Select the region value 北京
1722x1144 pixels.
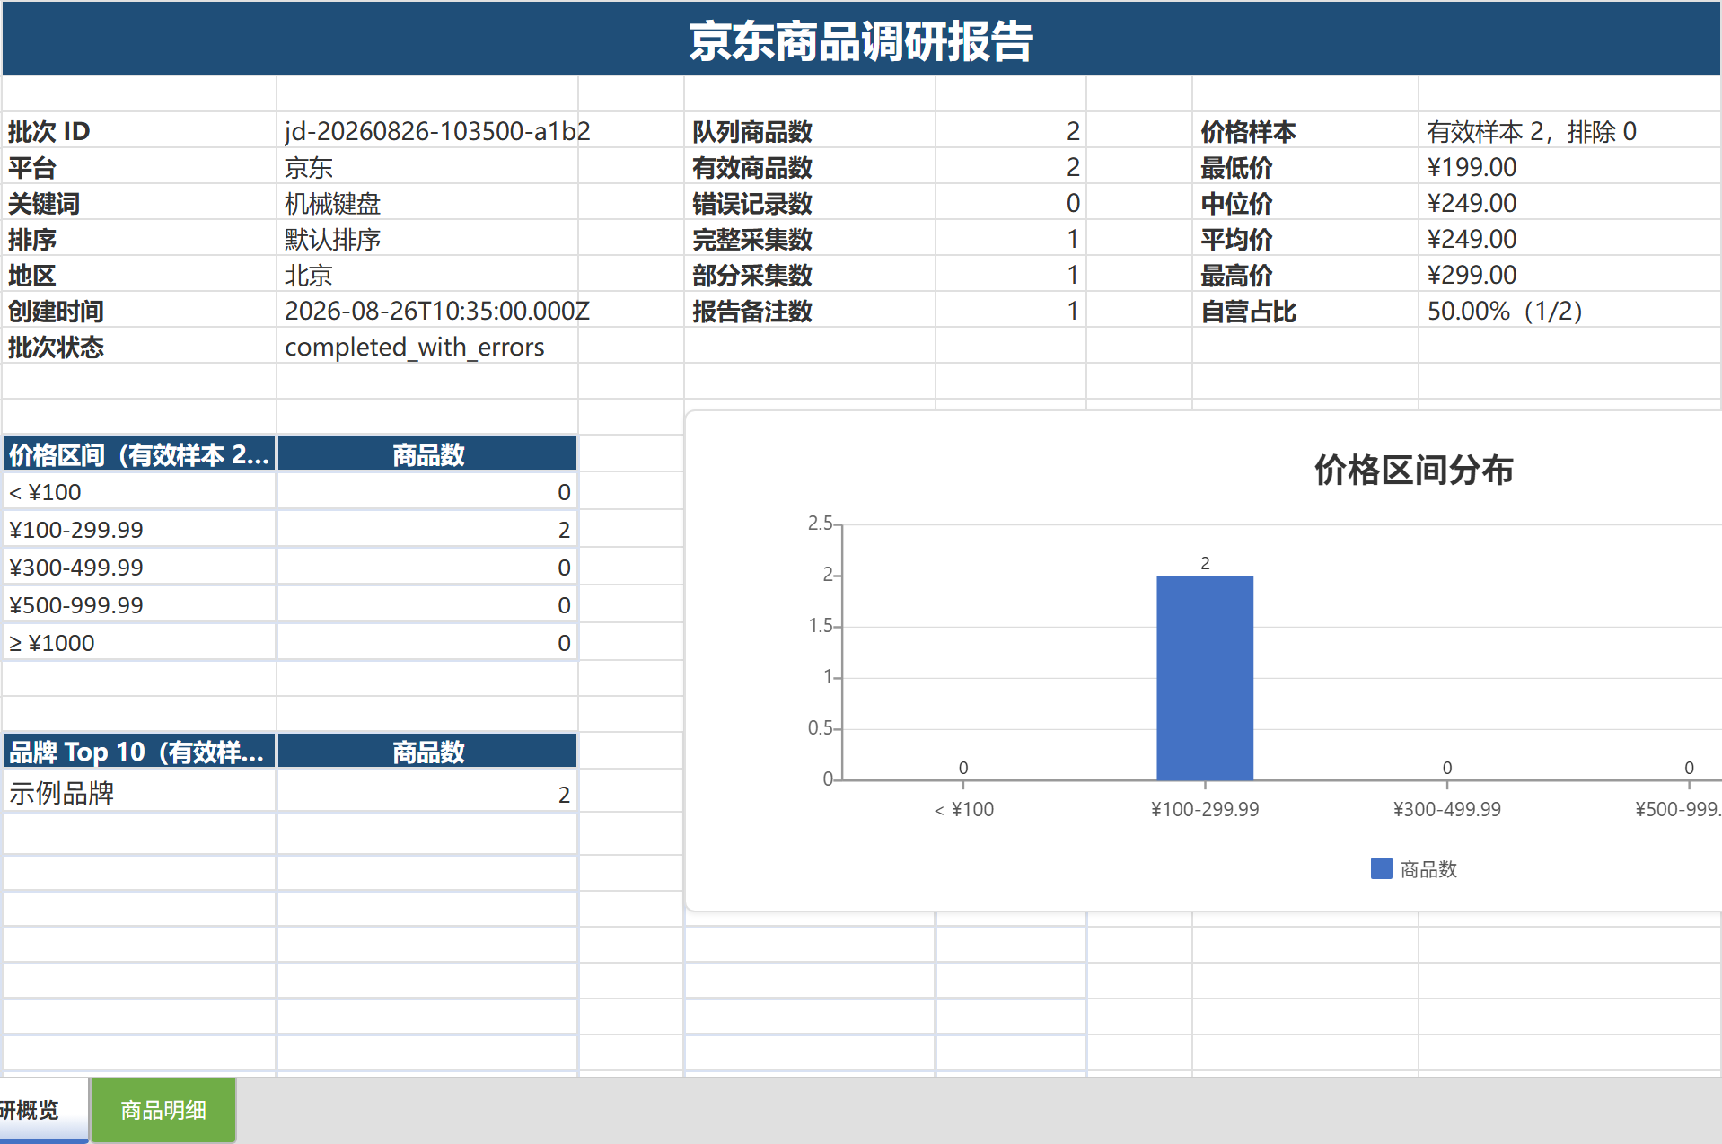coord(427,275)
